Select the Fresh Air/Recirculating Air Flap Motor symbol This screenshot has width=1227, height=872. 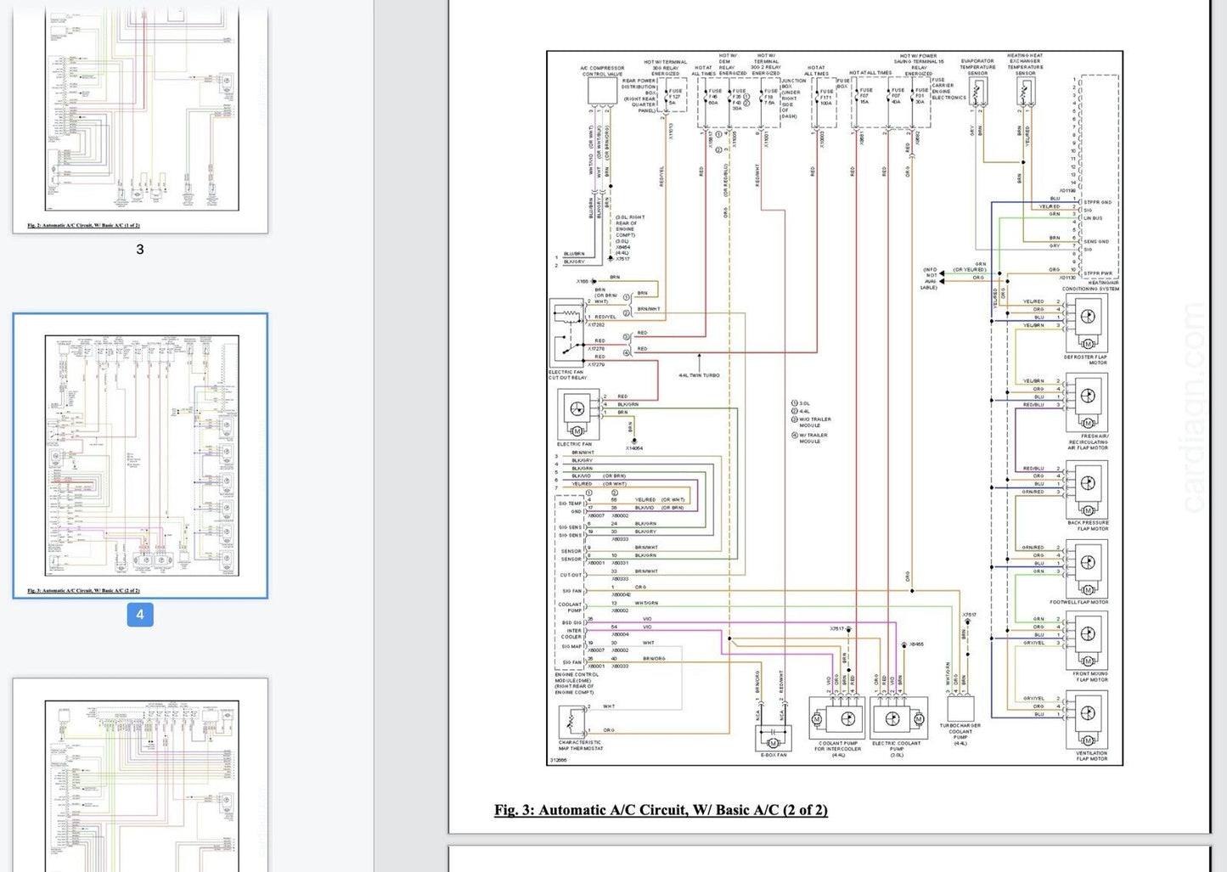point(1086,402)
